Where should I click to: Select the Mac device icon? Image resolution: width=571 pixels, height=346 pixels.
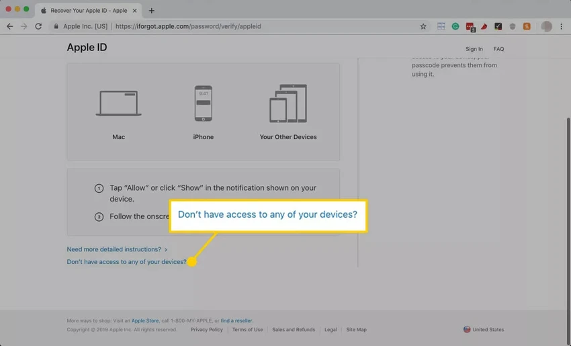pos(118,103)
